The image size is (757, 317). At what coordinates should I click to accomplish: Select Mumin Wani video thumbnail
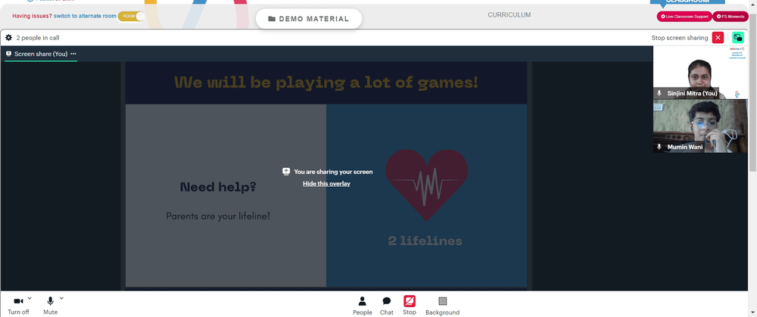tap(700, 126)
